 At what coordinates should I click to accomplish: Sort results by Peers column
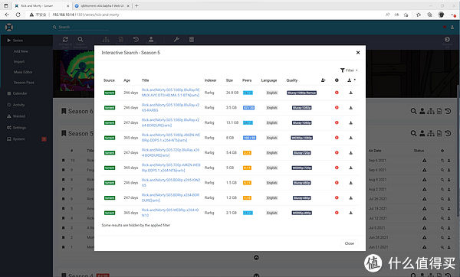point(247,80)
